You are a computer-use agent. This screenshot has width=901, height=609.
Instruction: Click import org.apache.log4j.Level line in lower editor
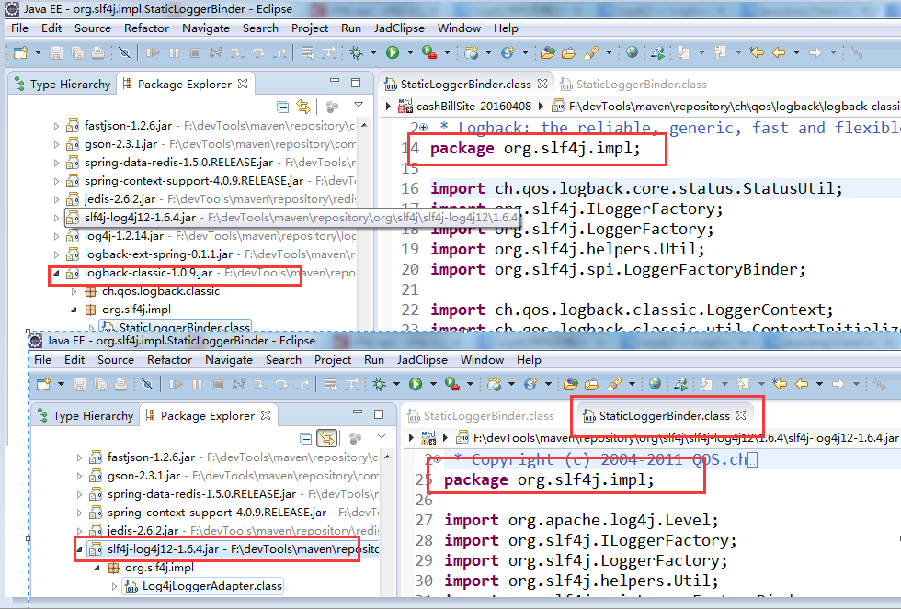(581, 521)
